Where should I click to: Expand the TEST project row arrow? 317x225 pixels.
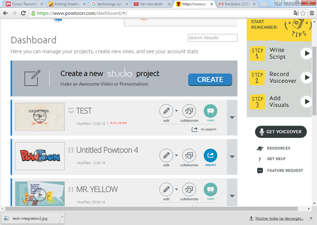click(232, 117)
